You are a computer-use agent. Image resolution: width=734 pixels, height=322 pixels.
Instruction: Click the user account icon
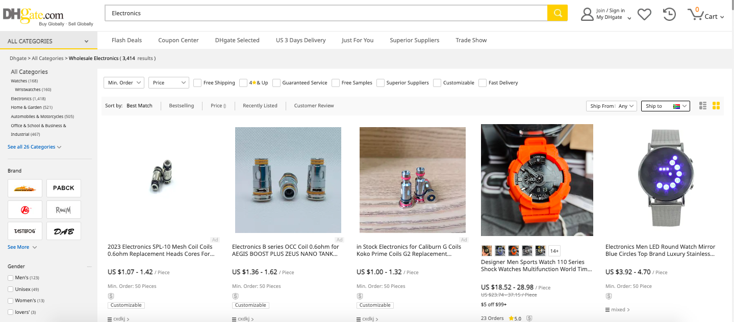(586, 14)
